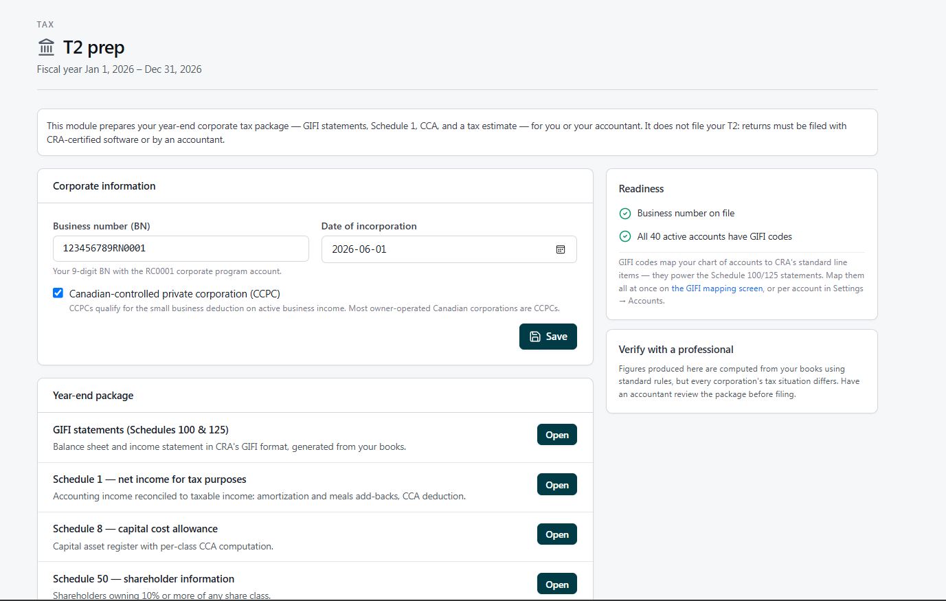The width and height of the screenshot is (946, 601).
Task: Click the 'Schedule 50 — shareholder information' title
Action: coord(144,579)
